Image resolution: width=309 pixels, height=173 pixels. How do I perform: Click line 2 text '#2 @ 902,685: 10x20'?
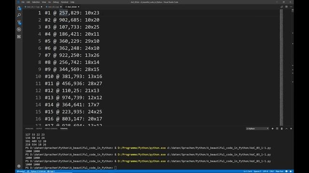tap(72, 20)
